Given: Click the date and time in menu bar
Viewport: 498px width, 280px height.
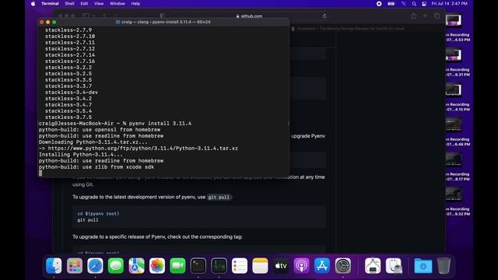Looking at the screenshot, I should 450,3.
